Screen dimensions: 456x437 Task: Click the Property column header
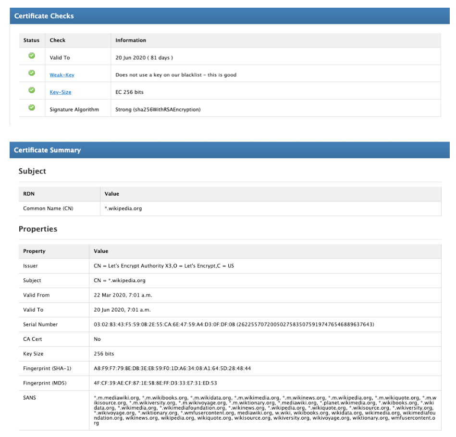click(34, 251)
